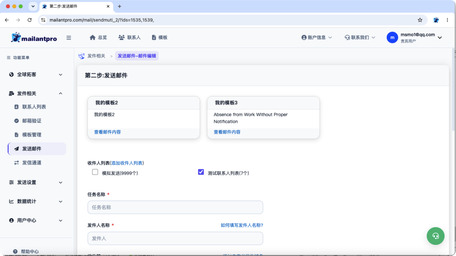Click the 发件相关 breadcrumb link
Image resolution: width=456 pixels, height=256 pixels.
96,56
